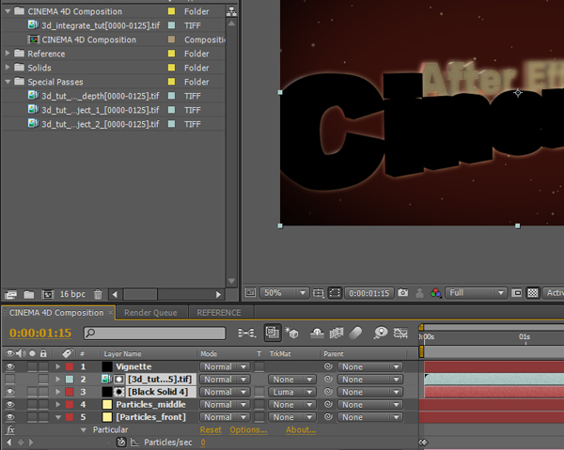Enable Frame Blending icon for the timeline

coord(337,333)
